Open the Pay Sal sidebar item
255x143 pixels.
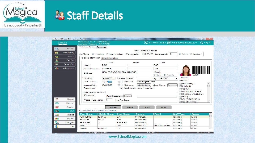point(64,60)
